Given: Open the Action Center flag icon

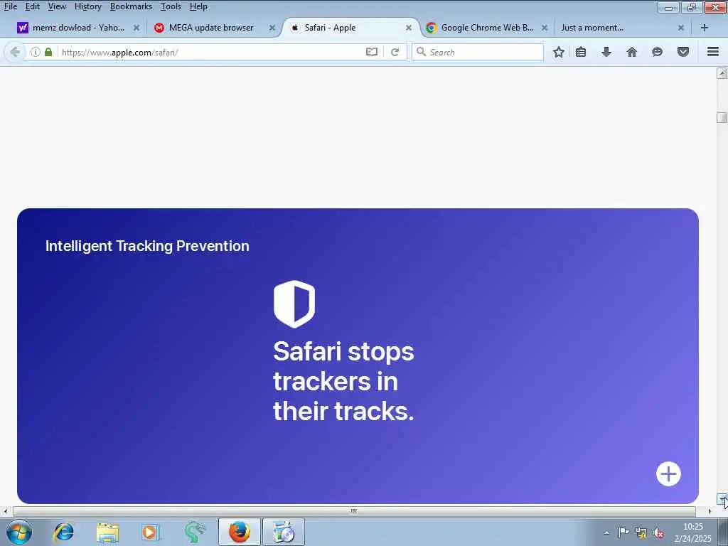Looking at the screenshot, I should [623, 532].
